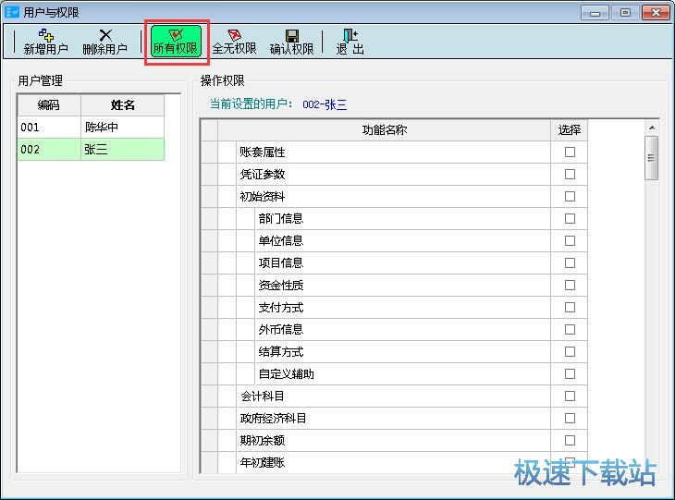Toggle the 初始资料 permission checkbox
The height and width of the screenshot is (500, 675).
tap(570, 197)
